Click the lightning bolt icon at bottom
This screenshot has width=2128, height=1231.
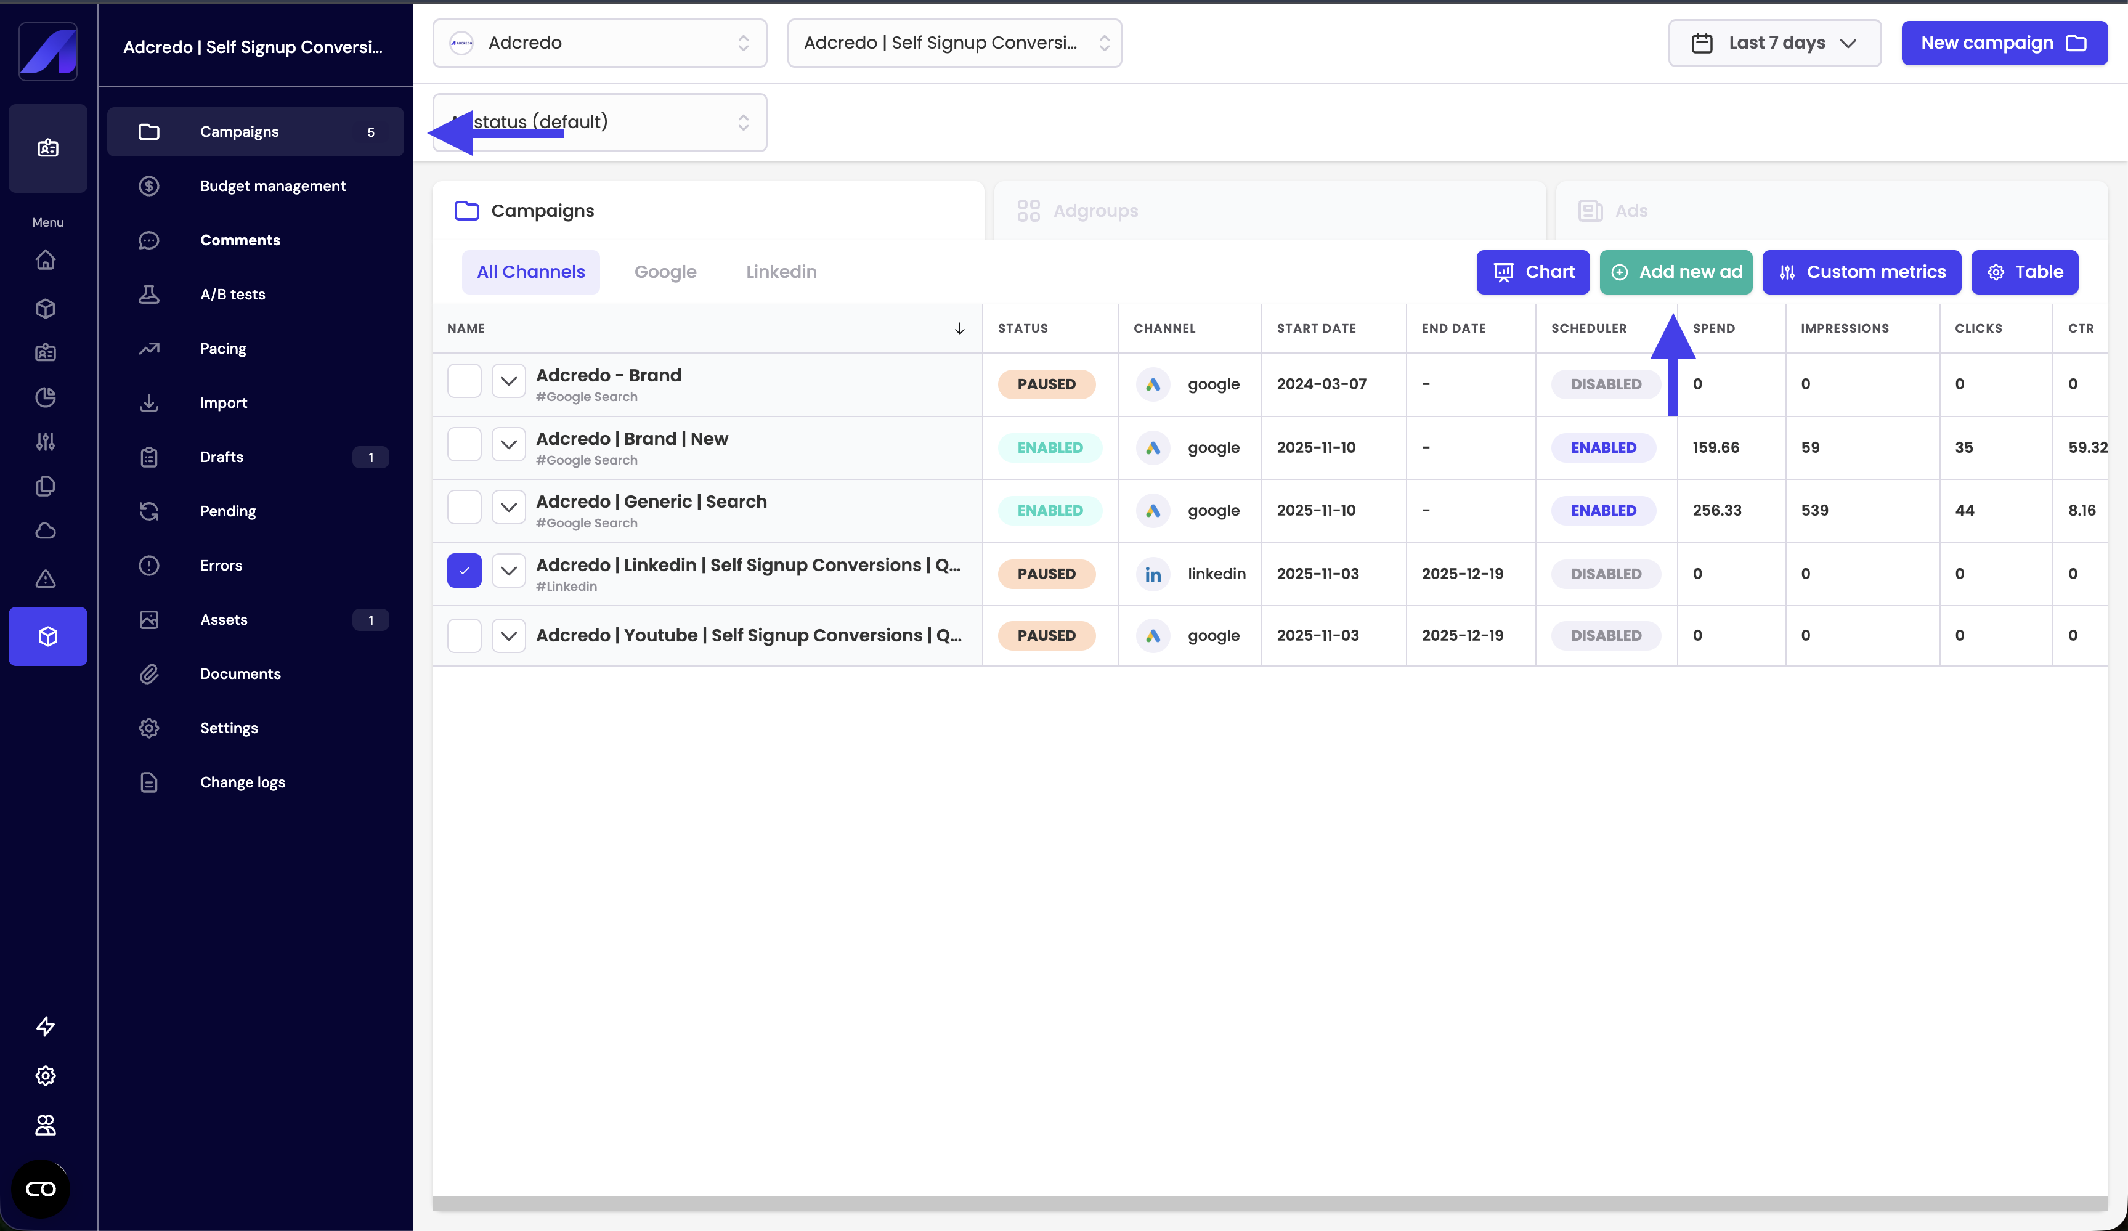pyautogui.click(x=46, y=1026)
